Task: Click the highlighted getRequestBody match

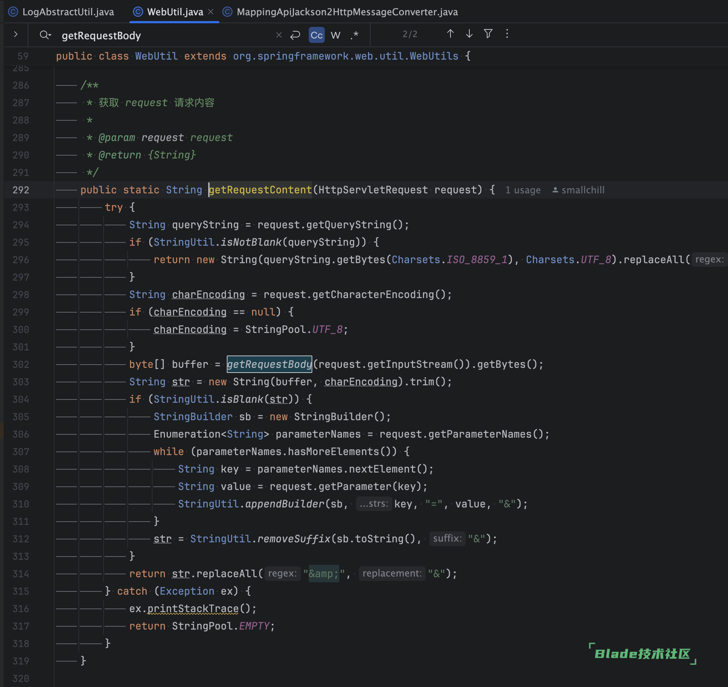Action: pos(270,364)
